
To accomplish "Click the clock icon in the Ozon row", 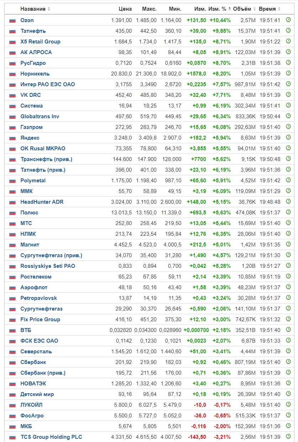I will click(x=288, y=20).
